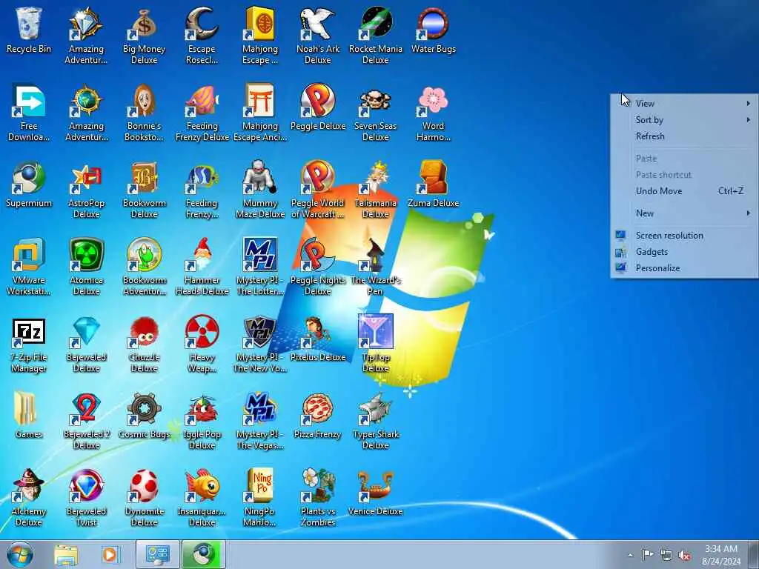The height and width of the screenshot is (569, 759).
Task: Select the Venice Deluxe gondola icon
Action: point(376,493)
